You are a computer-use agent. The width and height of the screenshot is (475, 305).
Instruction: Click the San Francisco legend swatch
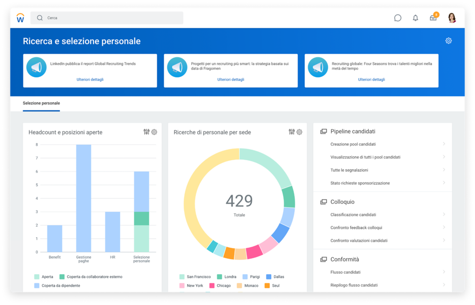click(182, 277)
